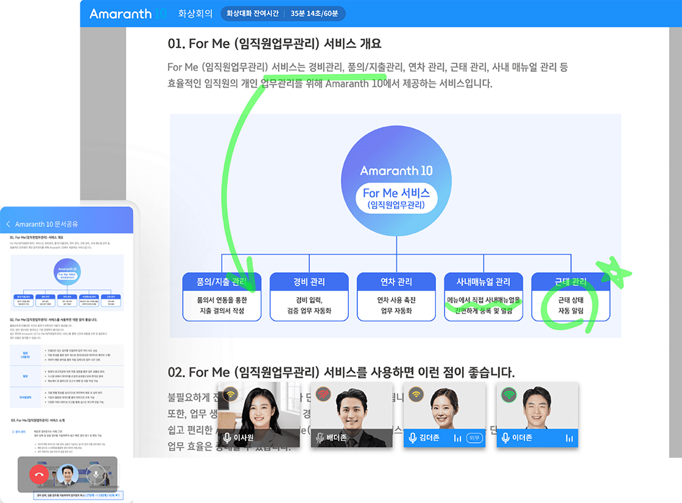The height and width of the screenshot is (503, 682).
Task: Click heading 01. For Me 서비스 개요
Action: click(x=275, y=43)
